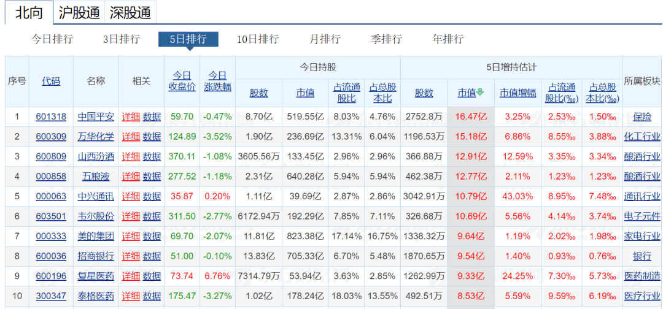Open 泰格医药 stock name link
Screen dimensions: 663x309
coord(96,296)
